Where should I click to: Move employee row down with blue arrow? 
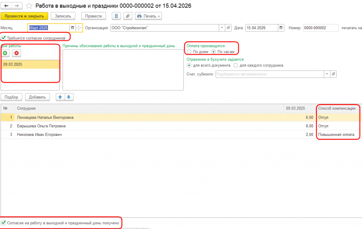(x=69, y=97)
